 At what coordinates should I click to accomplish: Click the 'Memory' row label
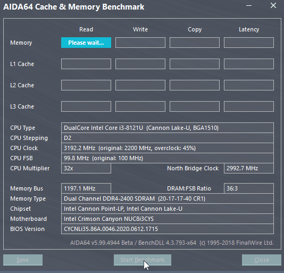21,43
